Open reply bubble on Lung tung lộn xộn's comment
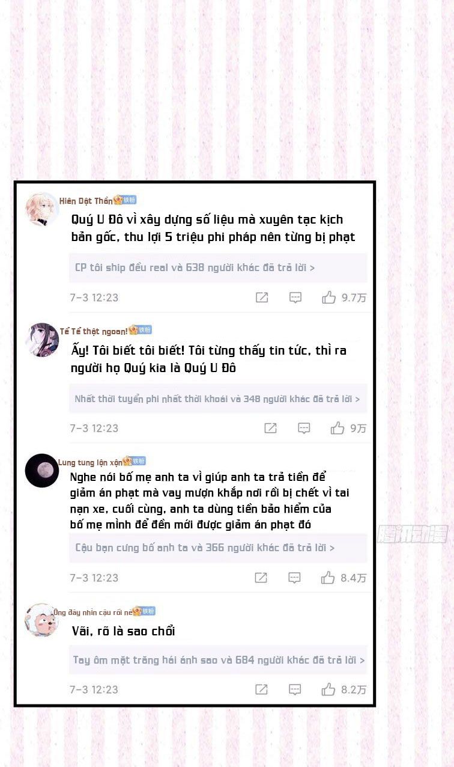 (x=294, y=578)
